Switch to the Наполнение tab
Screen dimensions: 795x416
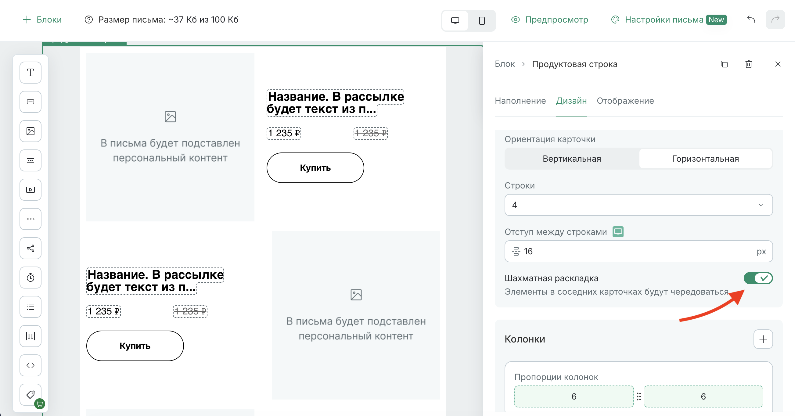(x=520, y=101)
